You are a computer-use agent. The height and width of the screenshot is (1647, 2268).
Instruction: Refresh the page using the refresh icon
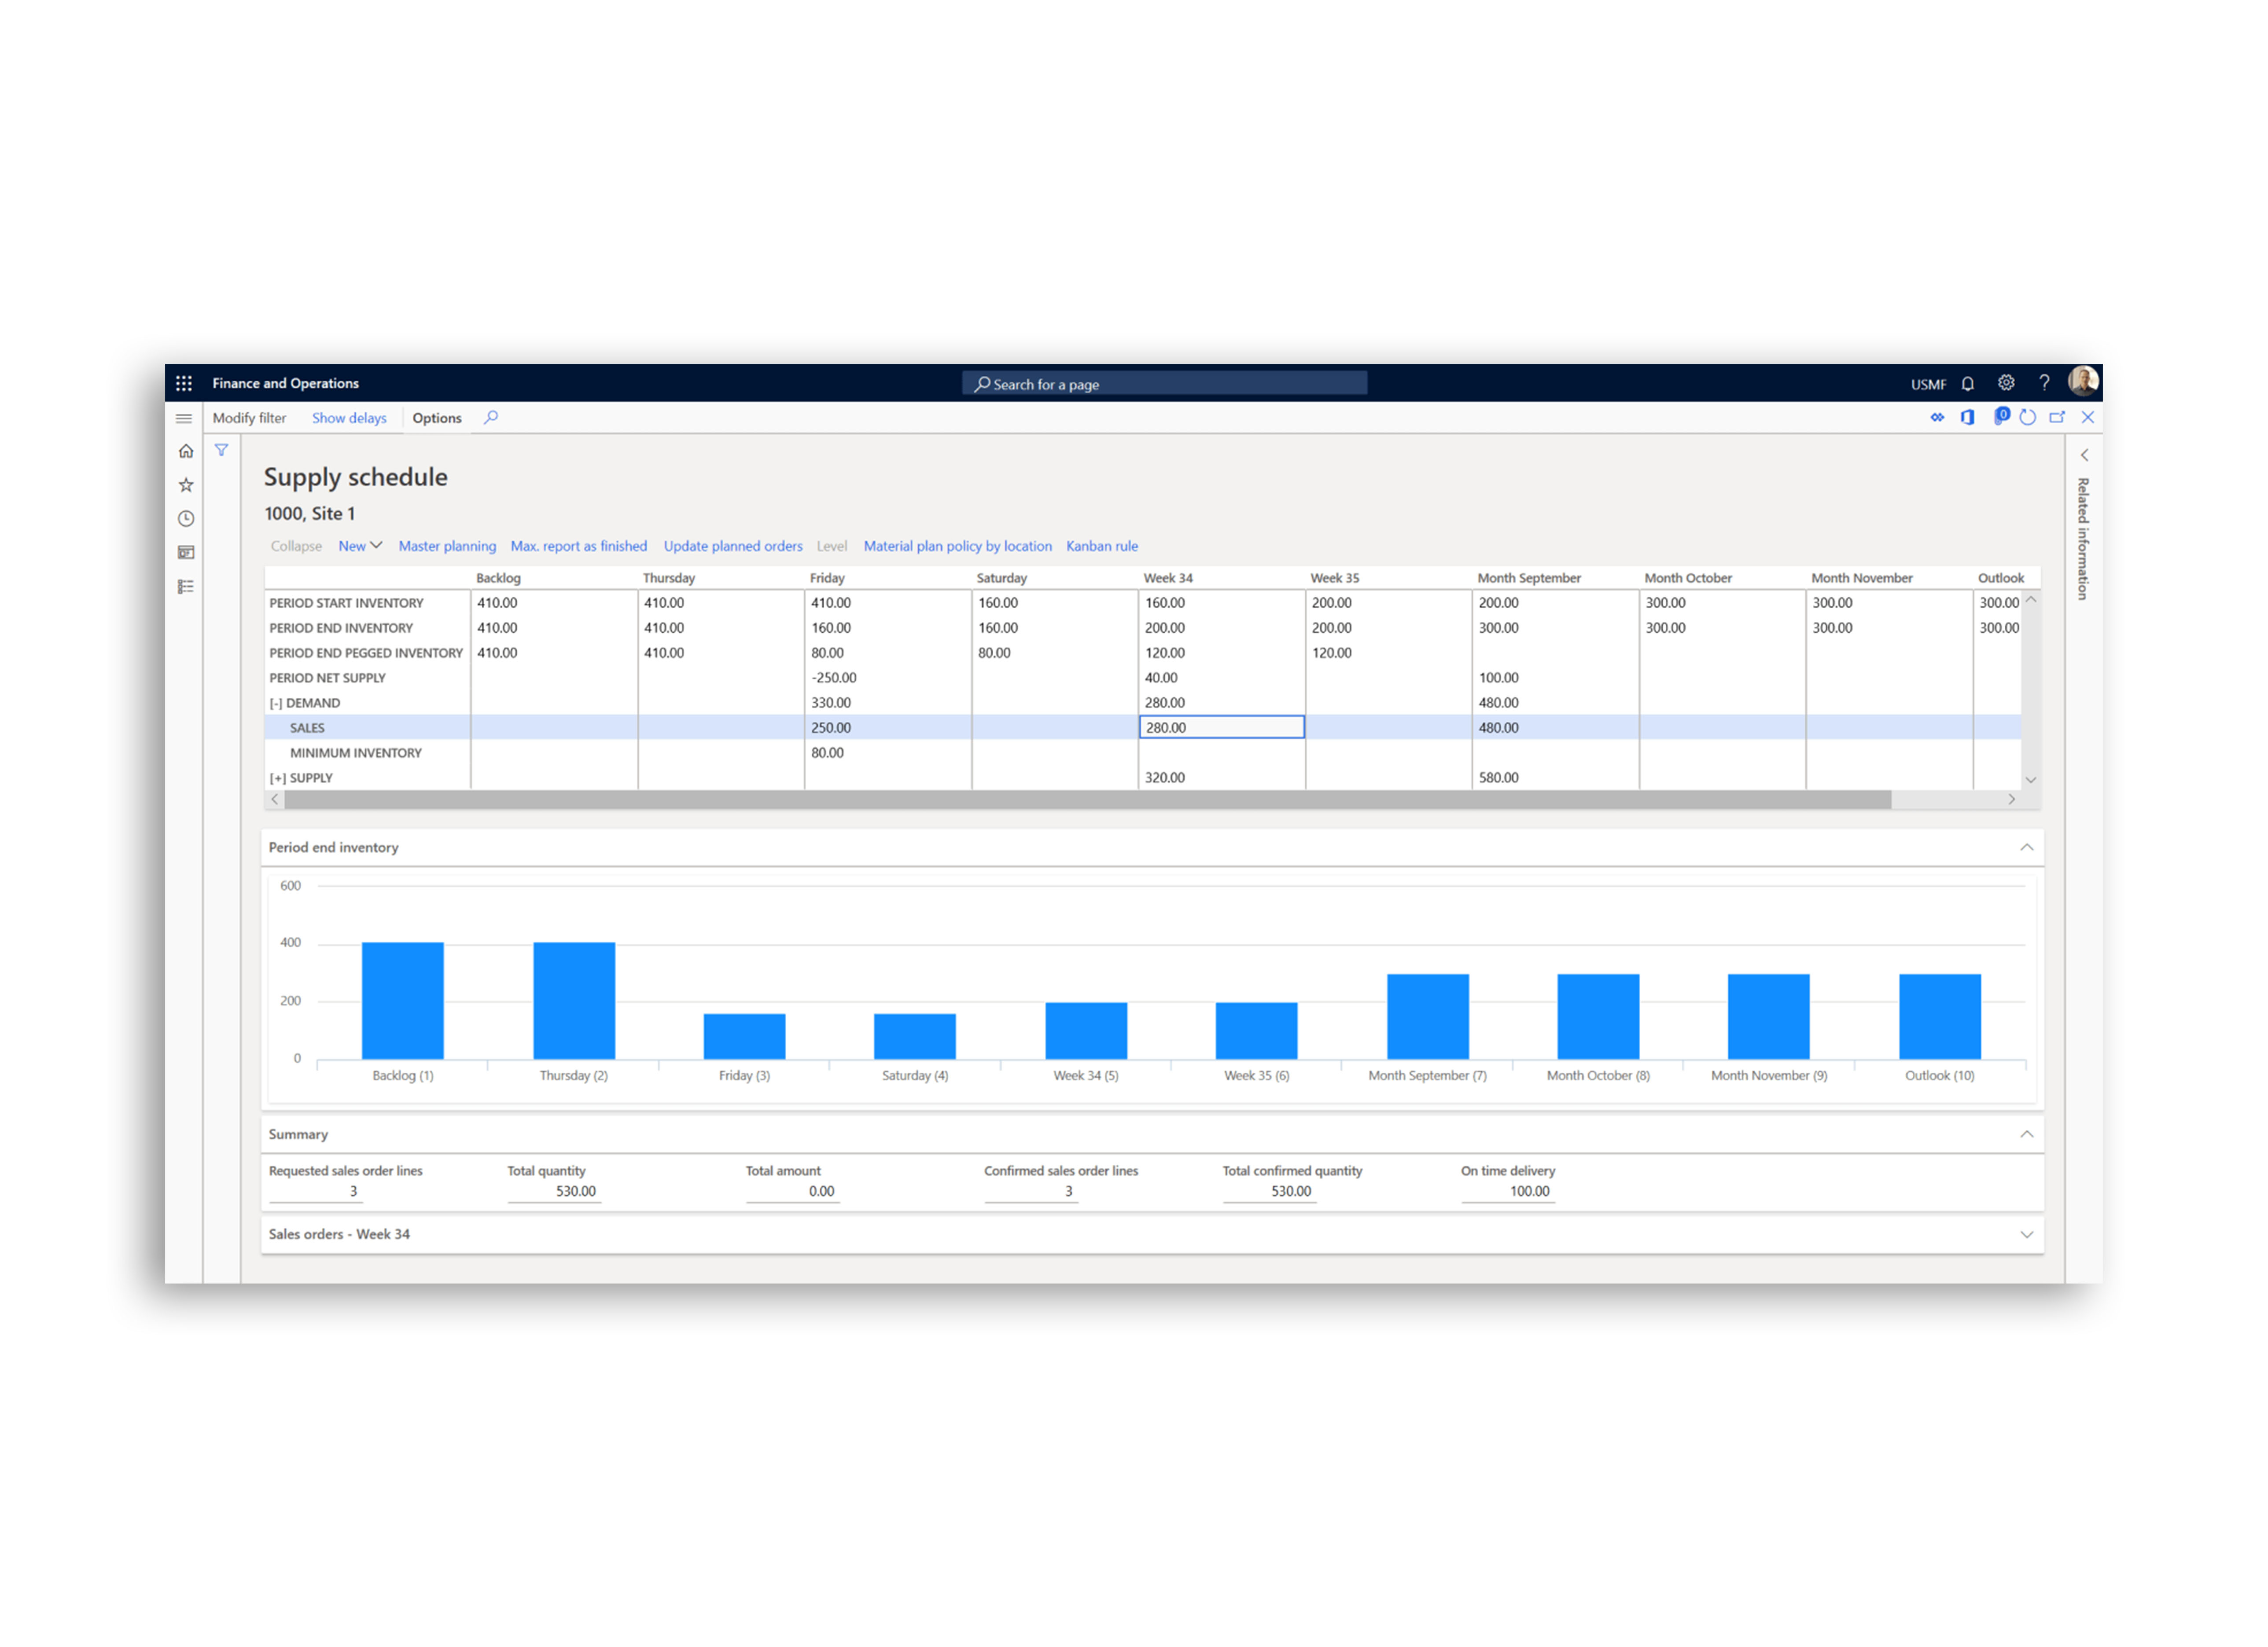pos(2028,418)
